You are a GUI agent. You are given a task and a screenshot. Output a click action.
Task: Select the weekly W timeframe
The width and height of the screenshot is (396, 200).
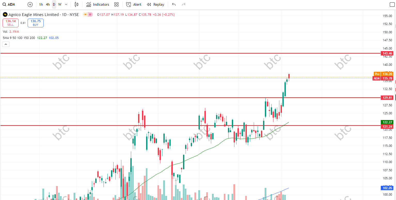pyautogui.click(x=60, y=4)
